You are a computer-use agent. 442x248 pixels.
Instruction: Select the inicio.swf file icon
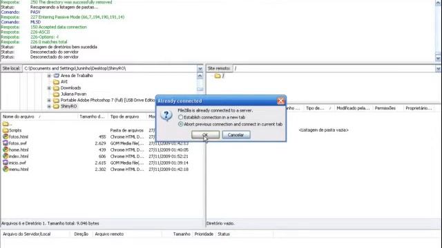tap(6, 163)
